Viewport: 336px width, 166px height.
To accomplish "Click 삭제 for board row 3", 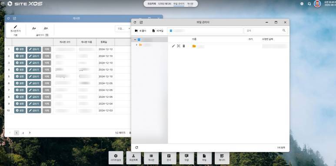I will pyautogui.click(x=47, y=63).
